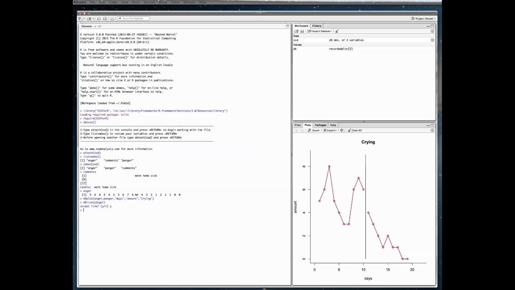Open the File menu

tap(93, 2)
